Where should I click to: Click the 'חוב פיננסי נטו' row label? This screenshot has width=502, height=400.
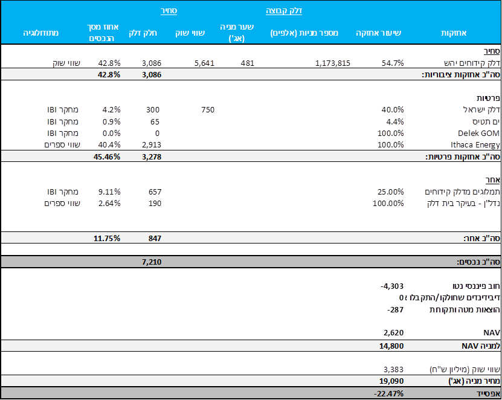[x=476, y=286]
